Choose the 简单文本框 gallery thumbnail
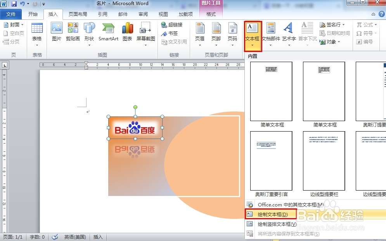The width and height of the screenshot is (386, 241). click(271, 92)
